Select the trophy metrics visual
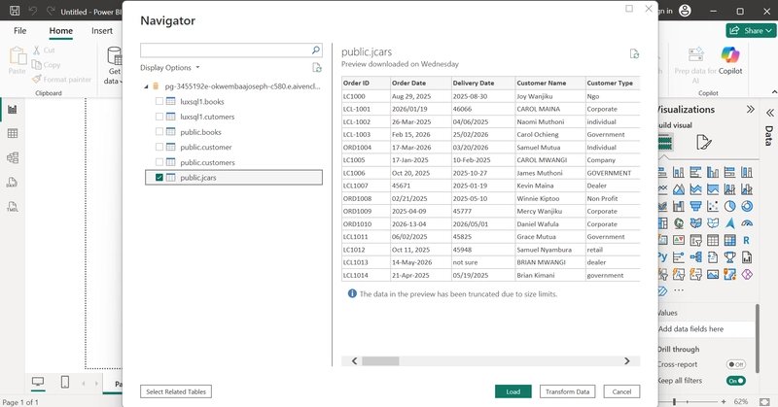Screen dimensions: 778x407 pos(730,256)
